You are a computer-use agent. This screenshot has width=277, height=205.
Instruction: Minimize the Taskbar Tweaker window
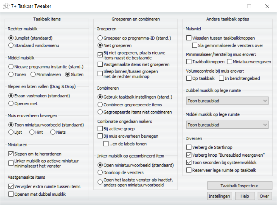coord(231,6)
